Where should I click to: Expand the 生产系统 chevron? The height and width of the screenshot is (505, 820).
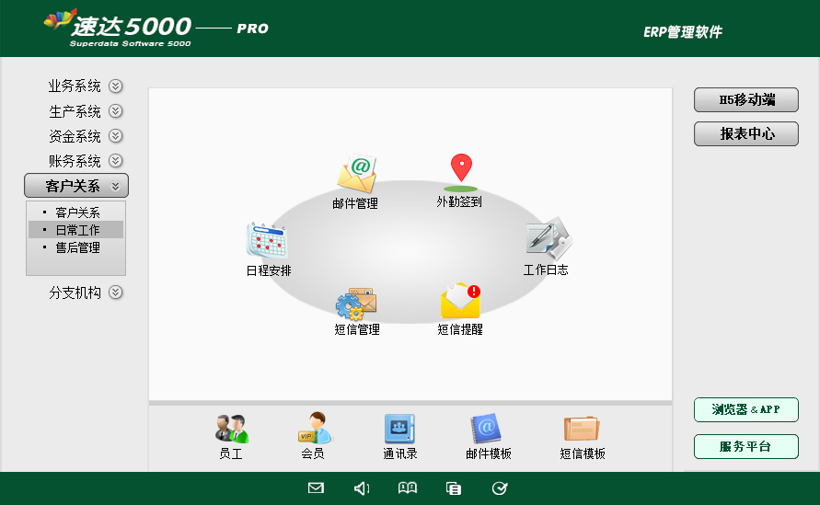(x=116, y=110)
